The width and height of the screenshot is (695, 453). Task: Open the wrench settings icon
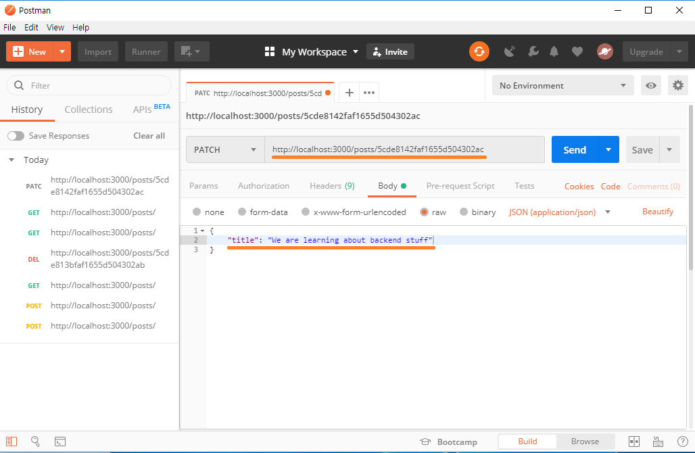tap(533, 52)
